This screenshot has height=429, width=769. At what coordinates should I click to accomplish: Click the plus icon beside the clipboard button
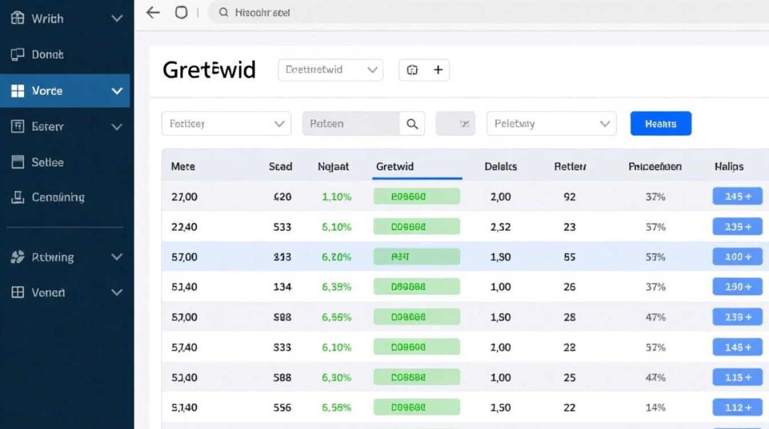438,69
